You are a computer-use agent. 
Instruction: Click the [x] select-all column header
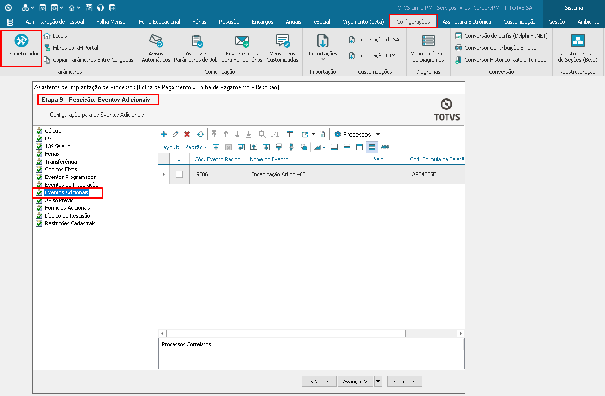tap(179, 159)
